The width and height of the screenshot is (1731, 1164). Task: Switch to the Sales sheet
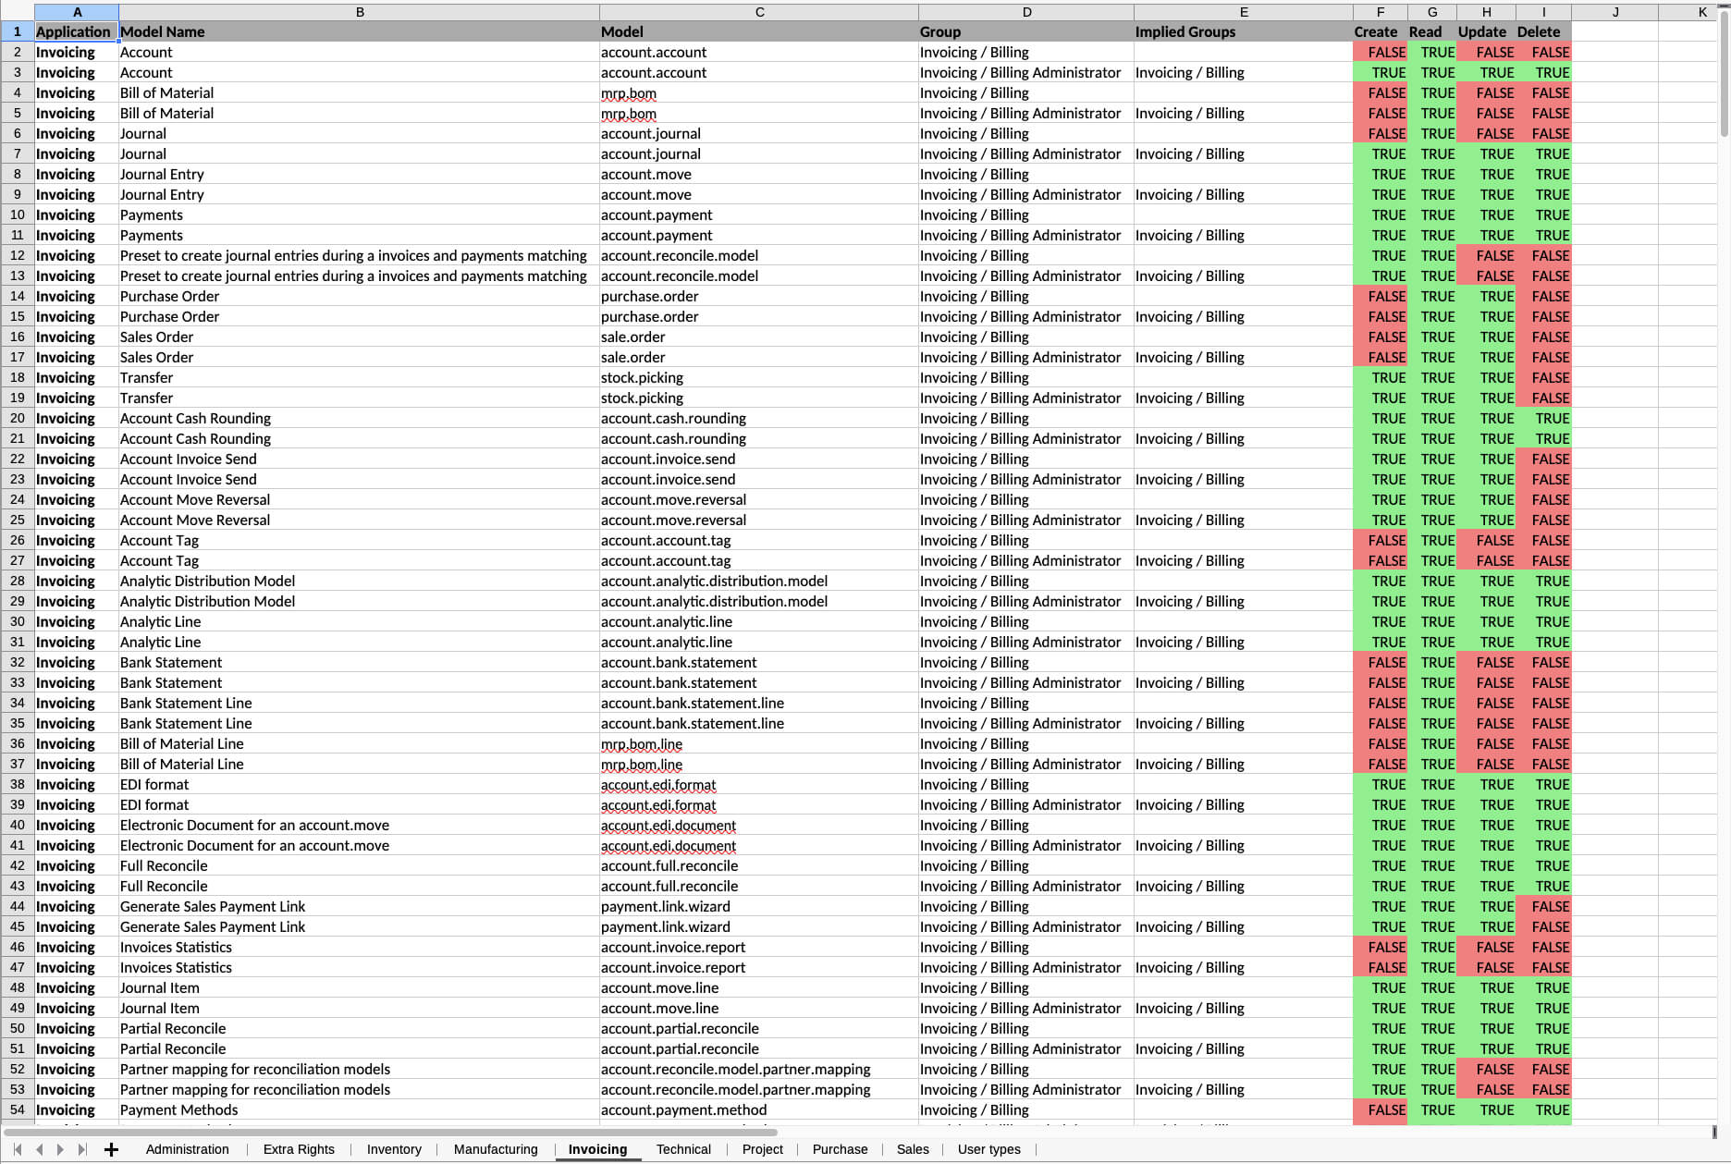(913, 1149)
